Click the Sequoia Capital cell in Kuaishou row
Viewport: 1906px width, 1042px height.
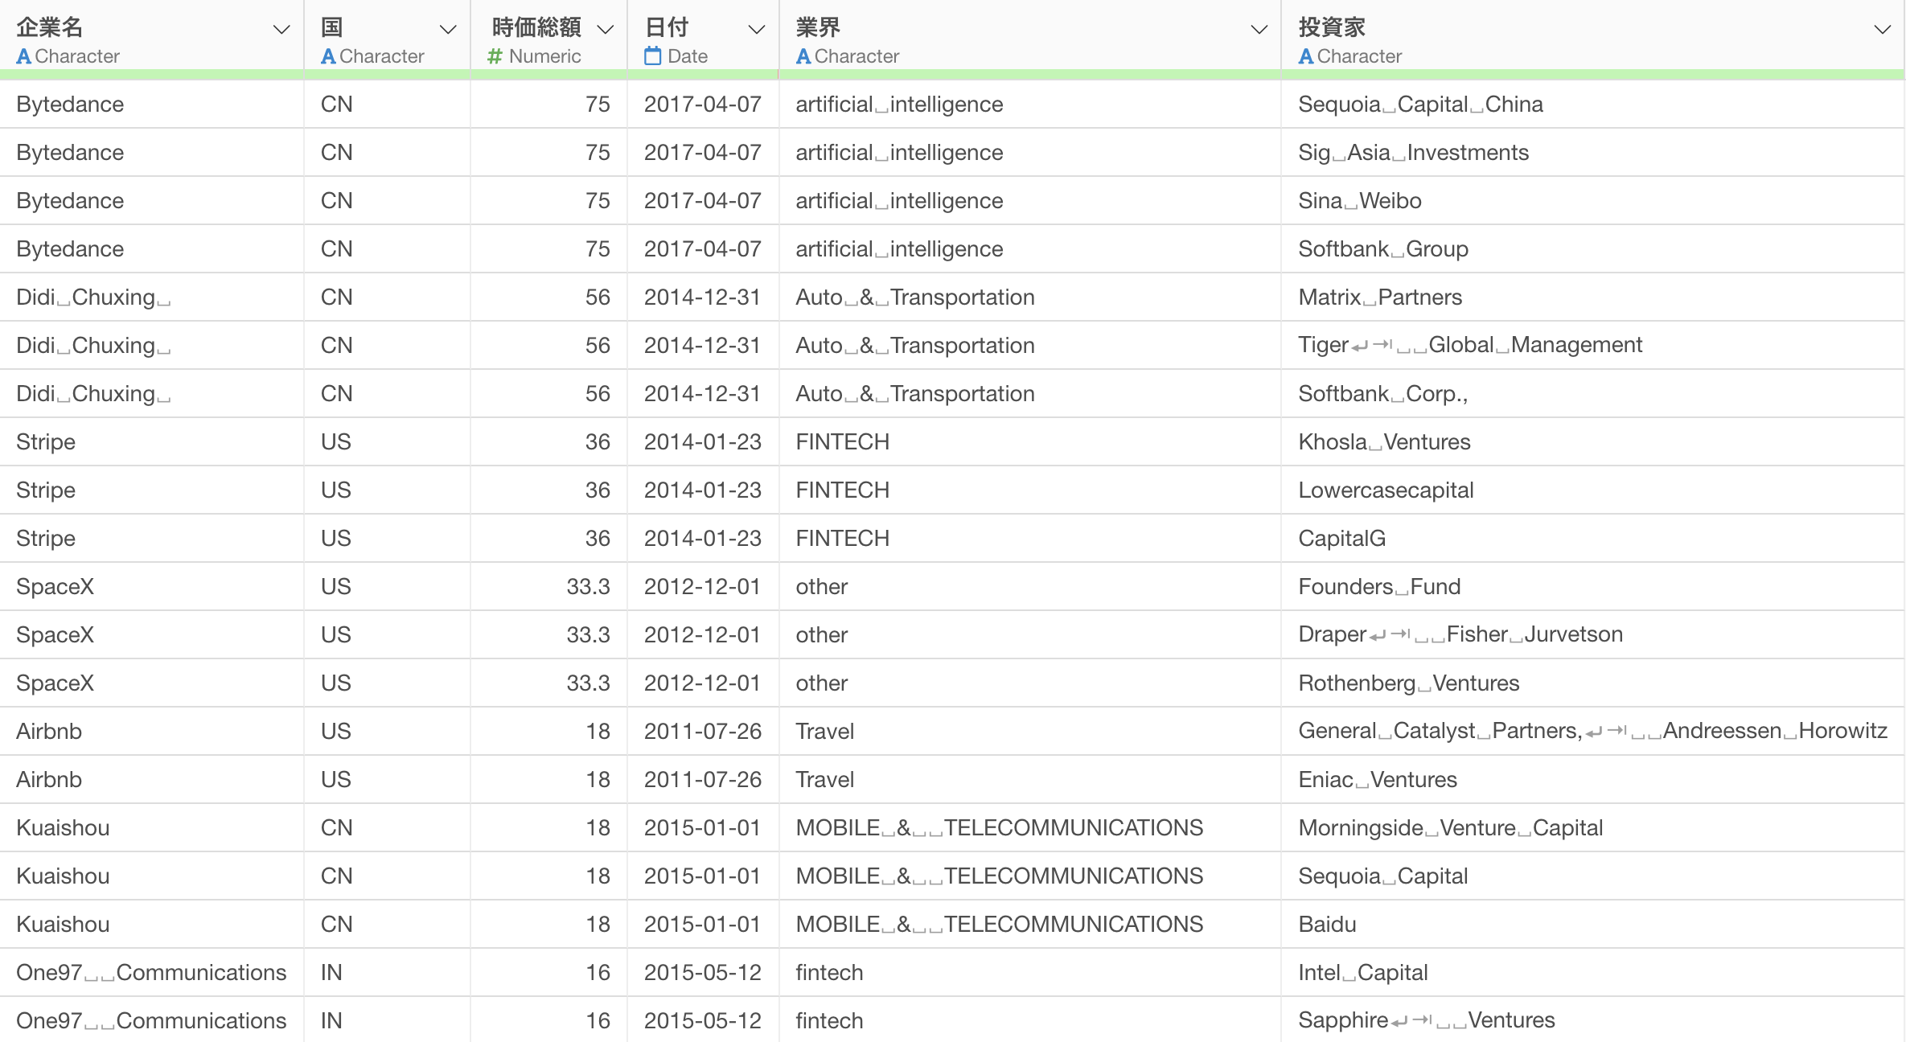(x=1593, y=876)
